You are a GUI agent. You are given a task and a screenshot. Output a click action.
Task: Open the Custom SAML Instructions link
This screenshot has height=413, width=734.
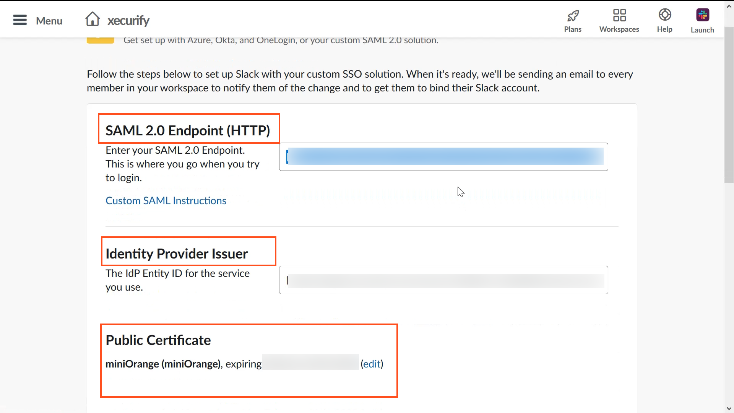coord(166,200)
